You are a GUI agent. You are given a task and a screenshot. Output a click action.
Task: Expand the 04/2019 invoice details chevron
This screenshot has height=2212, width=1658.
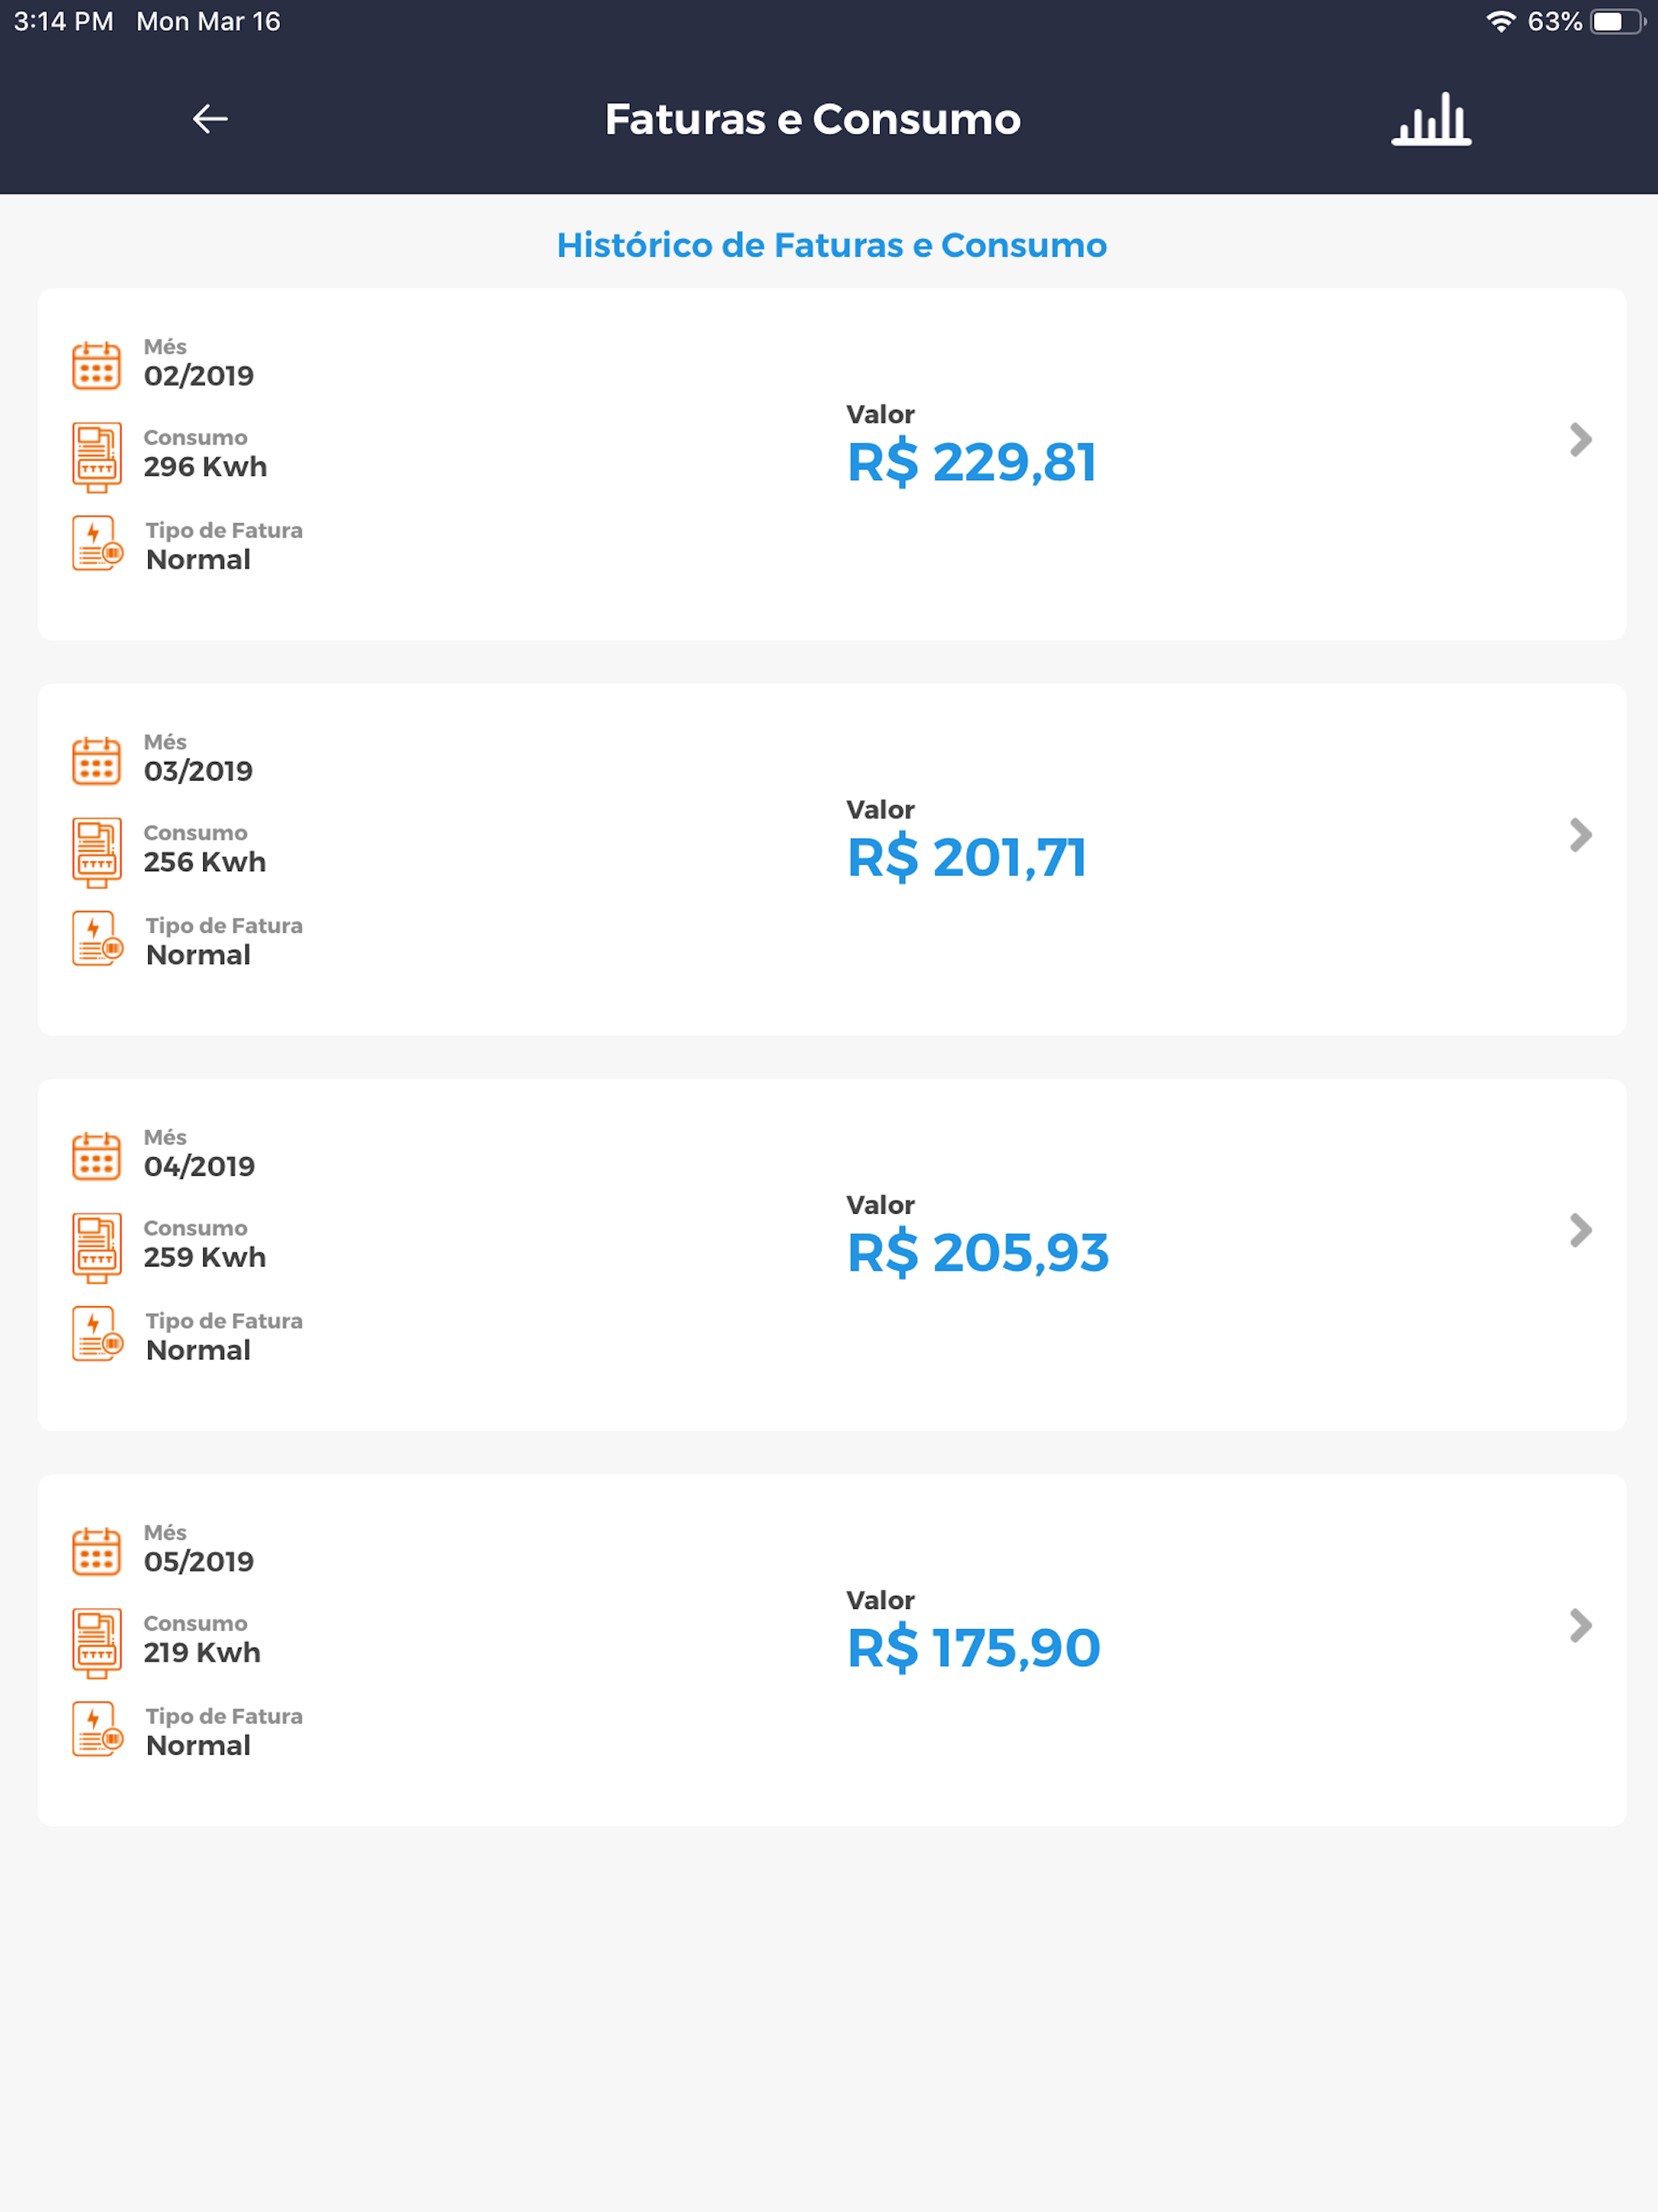click(1580, 1230)
